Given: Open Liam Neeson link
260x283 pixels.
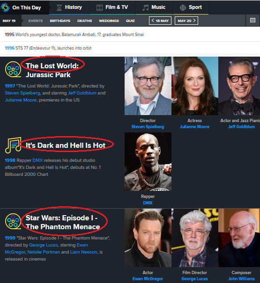Looking at the screenshot, I should click(x=83, y=252).
